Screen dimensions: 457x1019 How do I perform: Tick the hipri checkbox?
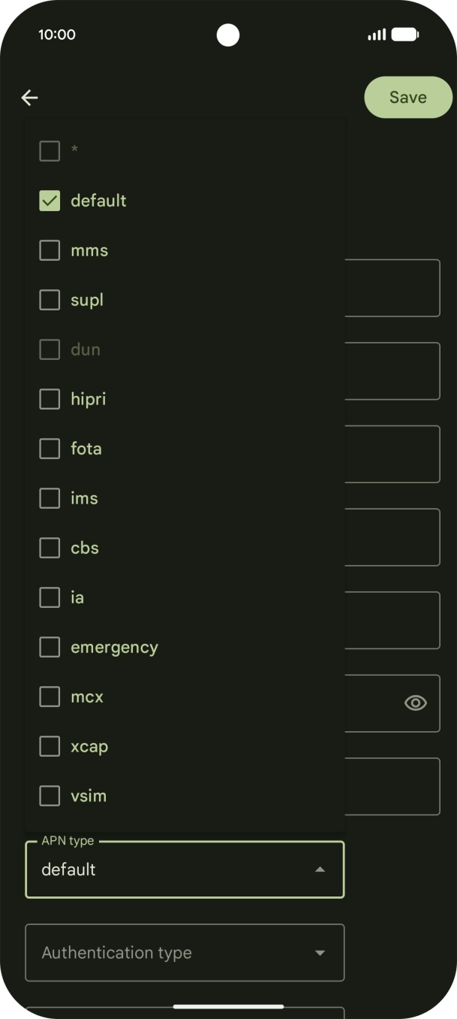pyautogui.click(x=50, y=399)
